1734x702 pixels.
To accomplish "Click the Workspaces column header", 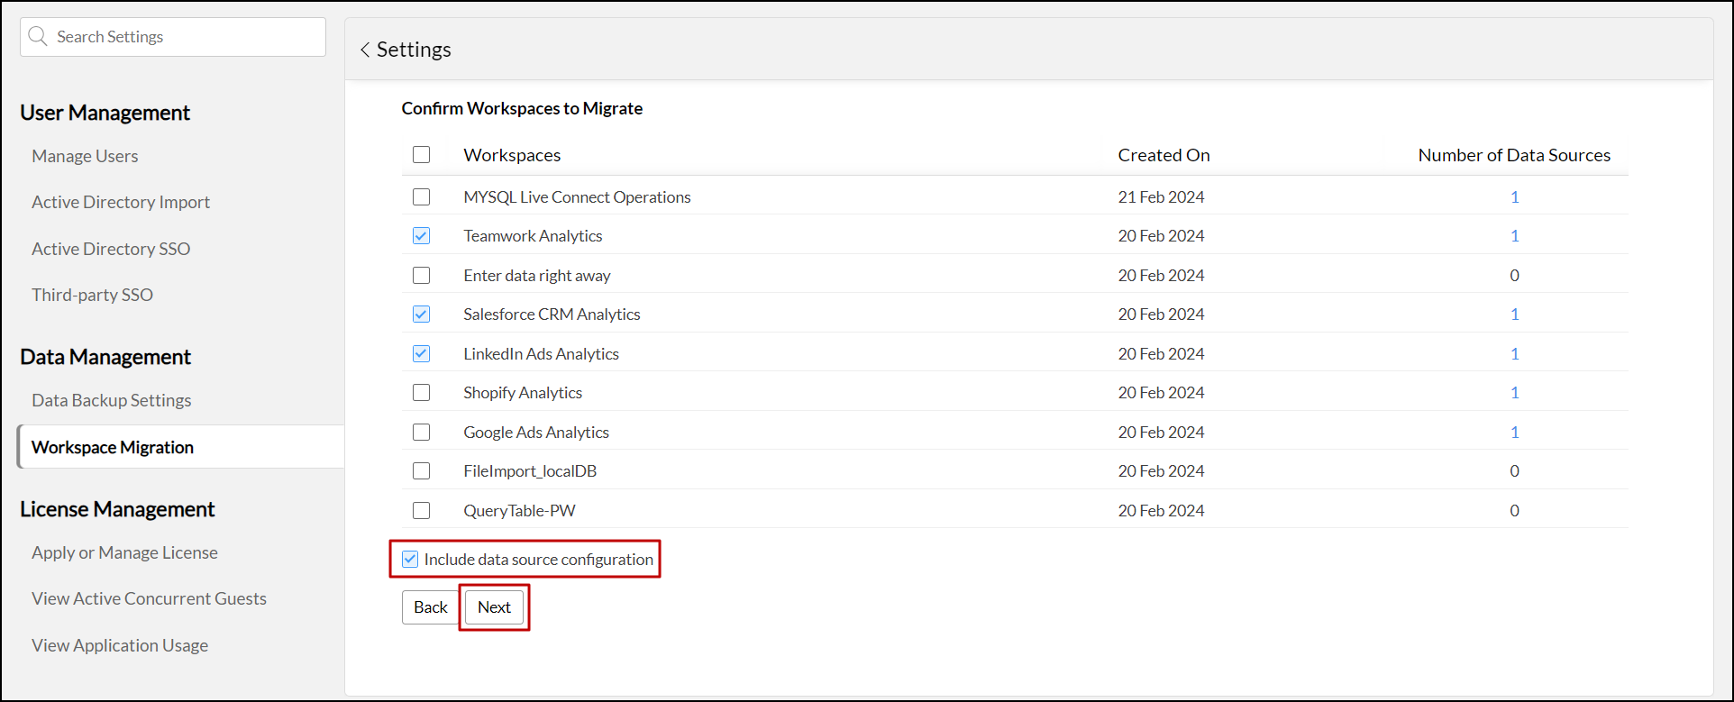I will (x=512, y=155).
